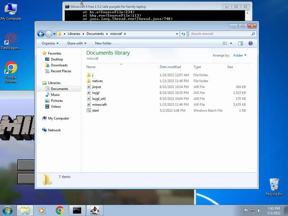Screen dimensions: 288x216
Task: Open Recent Places in navigation pane
Action: 61,71
